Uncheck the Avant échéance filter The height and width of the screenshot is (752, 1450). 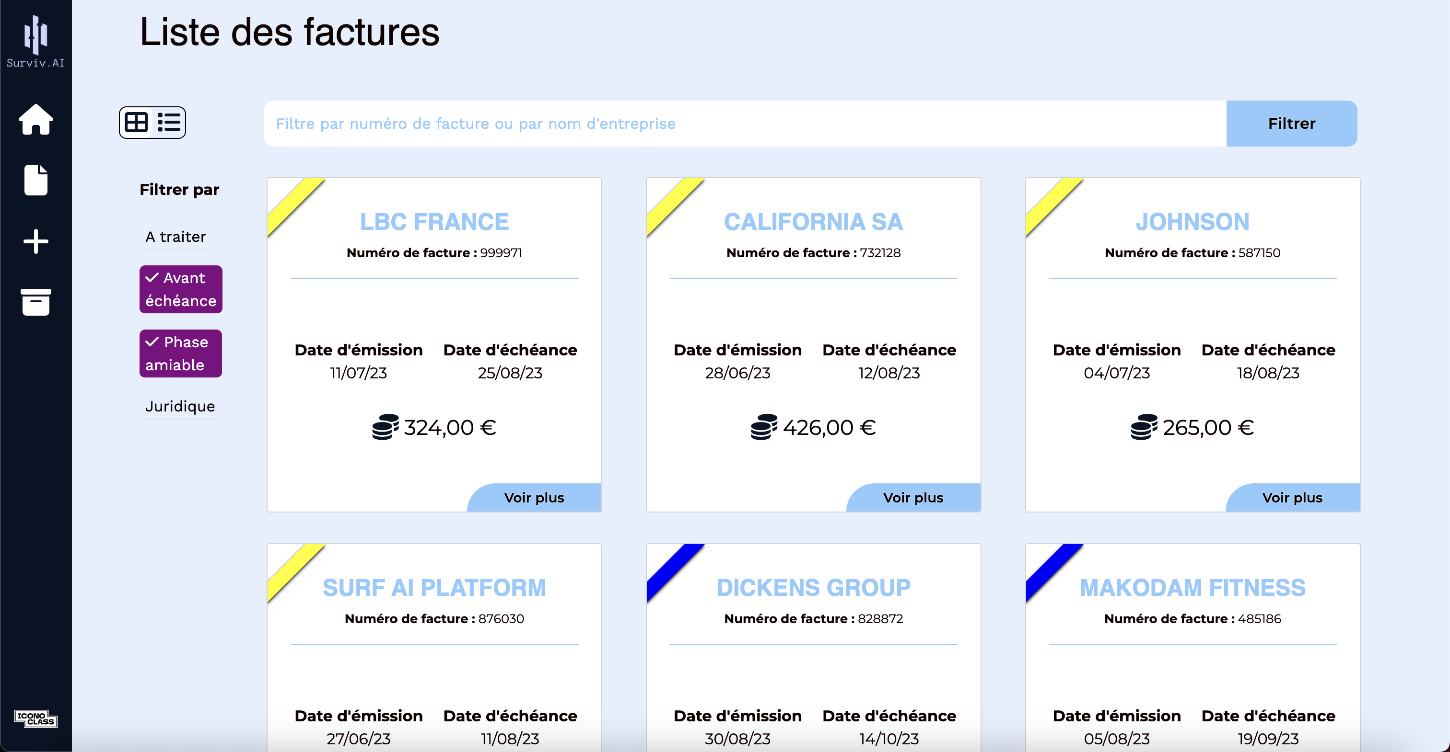[181, 289]
